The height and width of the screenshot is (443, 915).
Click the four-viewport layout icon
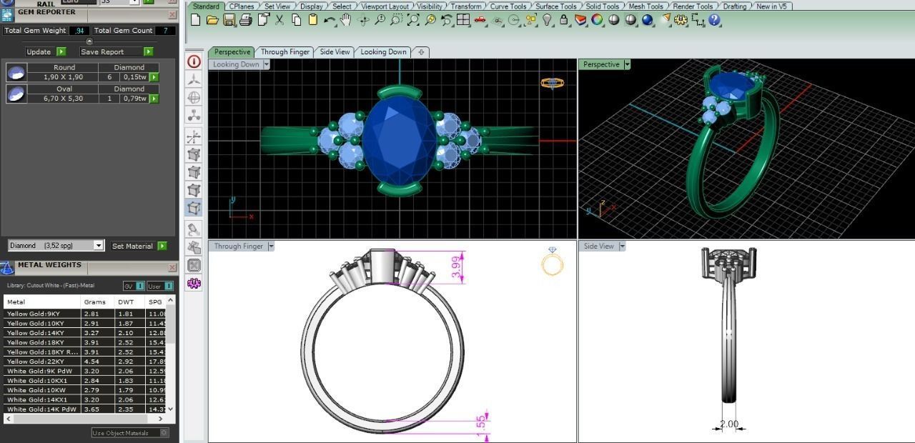click(x=463, y=20)
